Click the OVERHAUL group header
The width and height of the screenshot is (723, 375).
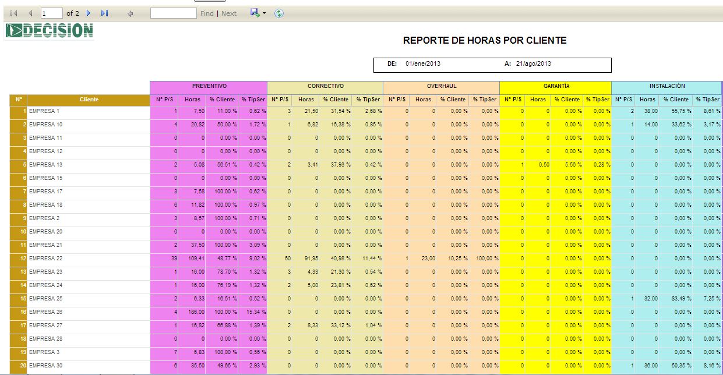(x=441, y=87)
